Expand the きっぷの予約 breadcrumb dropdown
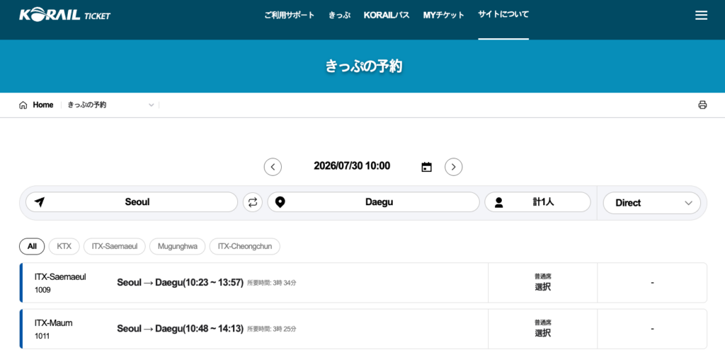This screenshot has width=725, height=350. pos(151,105)
